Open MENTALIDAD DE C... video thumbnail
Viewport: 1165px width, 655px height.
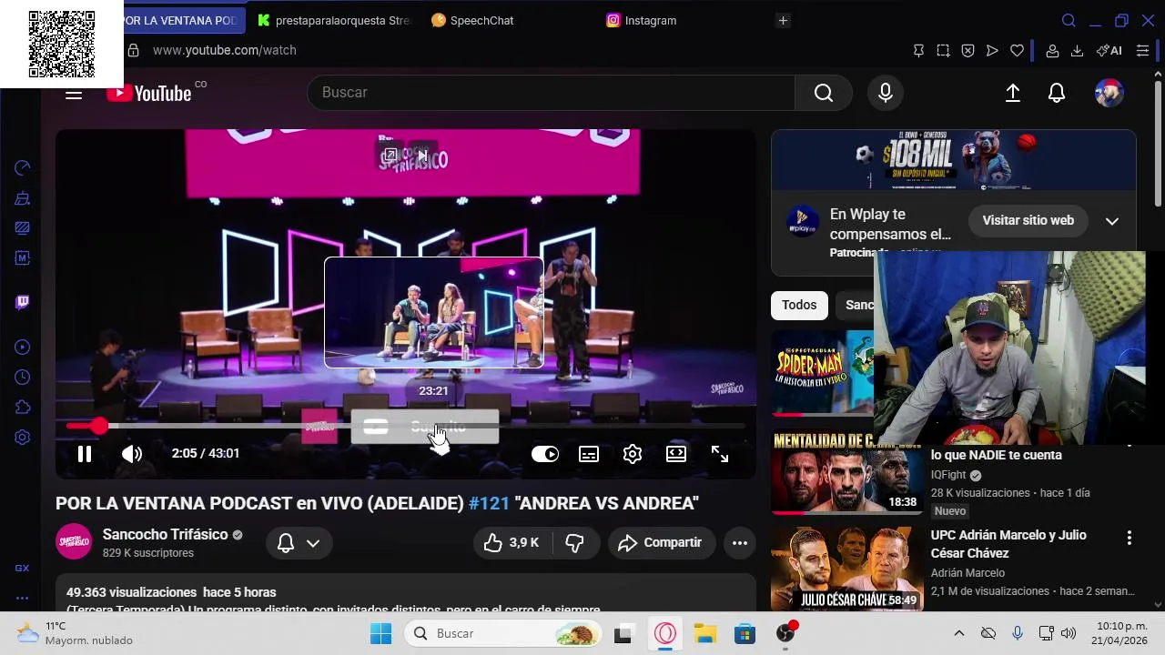847,472
